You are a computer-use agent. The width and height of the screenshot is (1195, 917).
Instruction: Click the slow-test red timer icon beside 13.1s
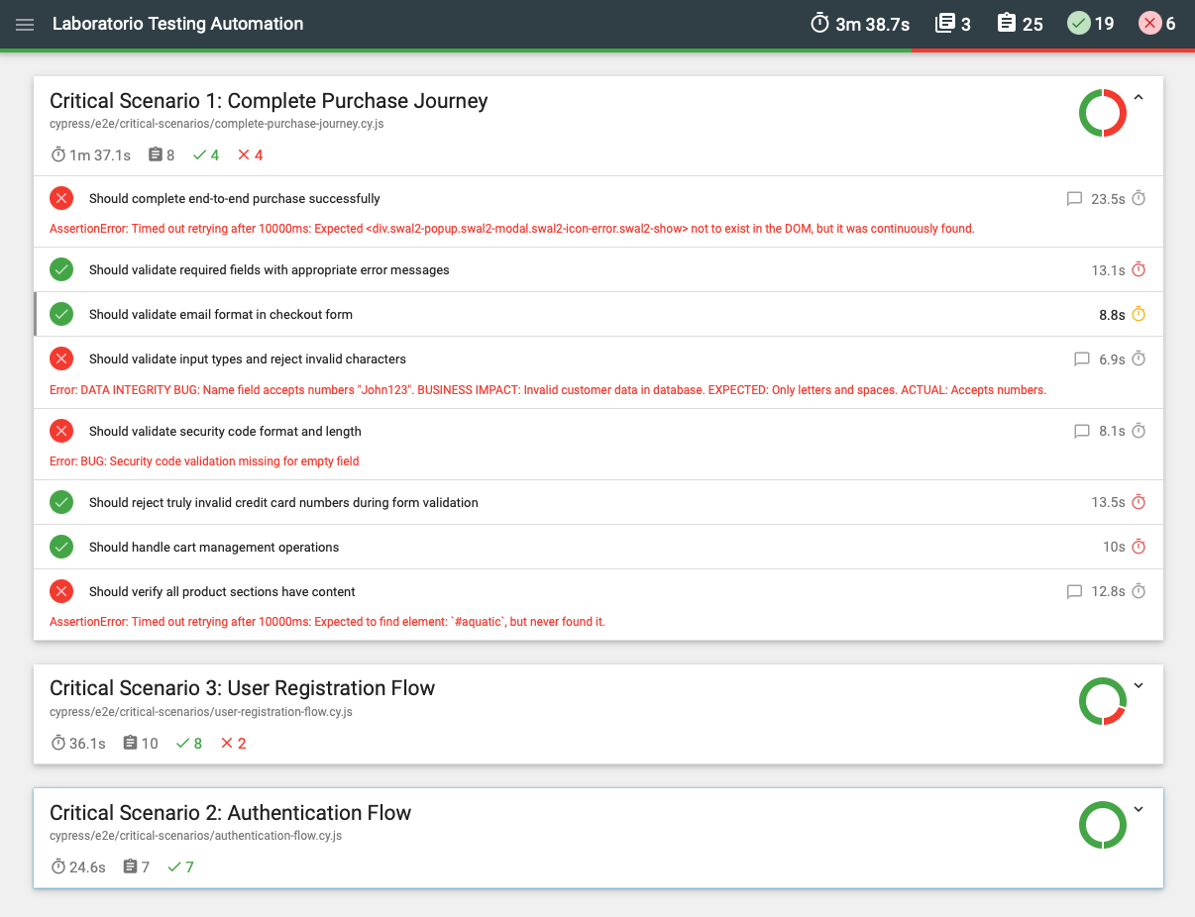point(1139,269)
